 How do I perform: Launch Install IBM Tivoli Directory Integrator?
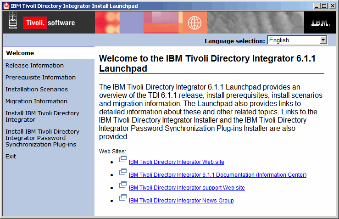point(42,116)
